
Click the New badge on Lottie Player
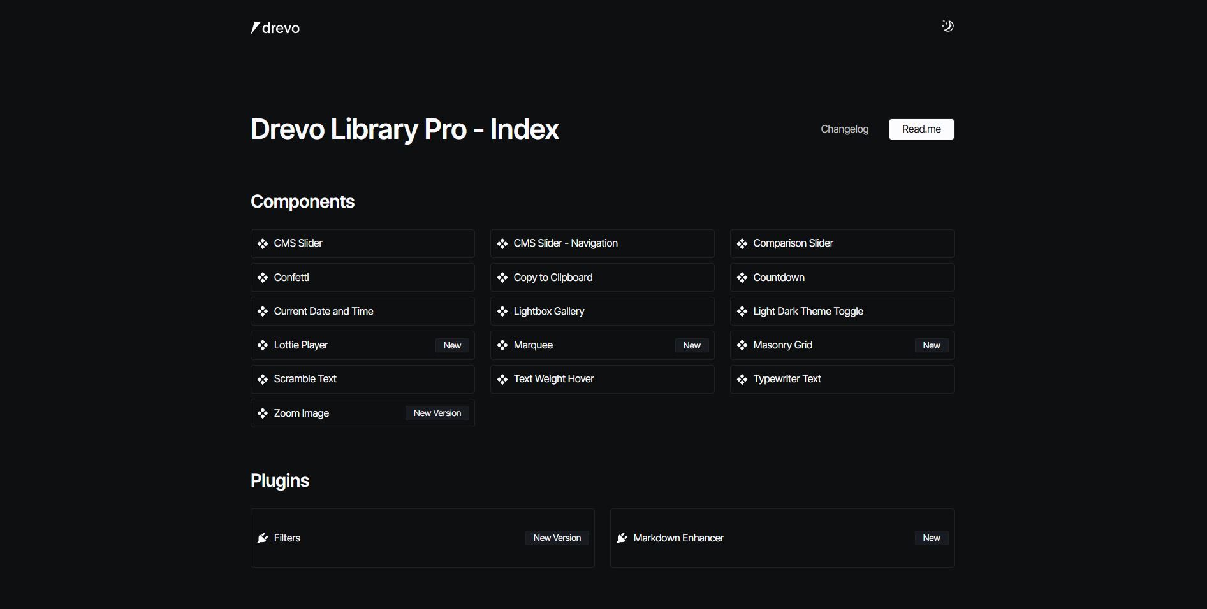[x=452, y=345]
